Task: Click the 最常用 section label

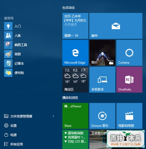Action: click(9, 18)
